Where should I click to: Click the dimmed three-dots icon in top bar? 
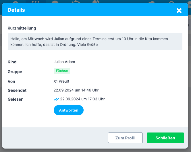point(36,2)
